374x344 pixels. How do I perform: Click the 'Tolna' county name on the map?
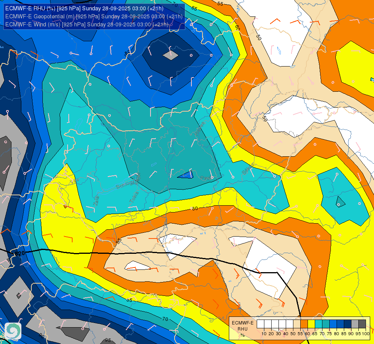point(134,197)
